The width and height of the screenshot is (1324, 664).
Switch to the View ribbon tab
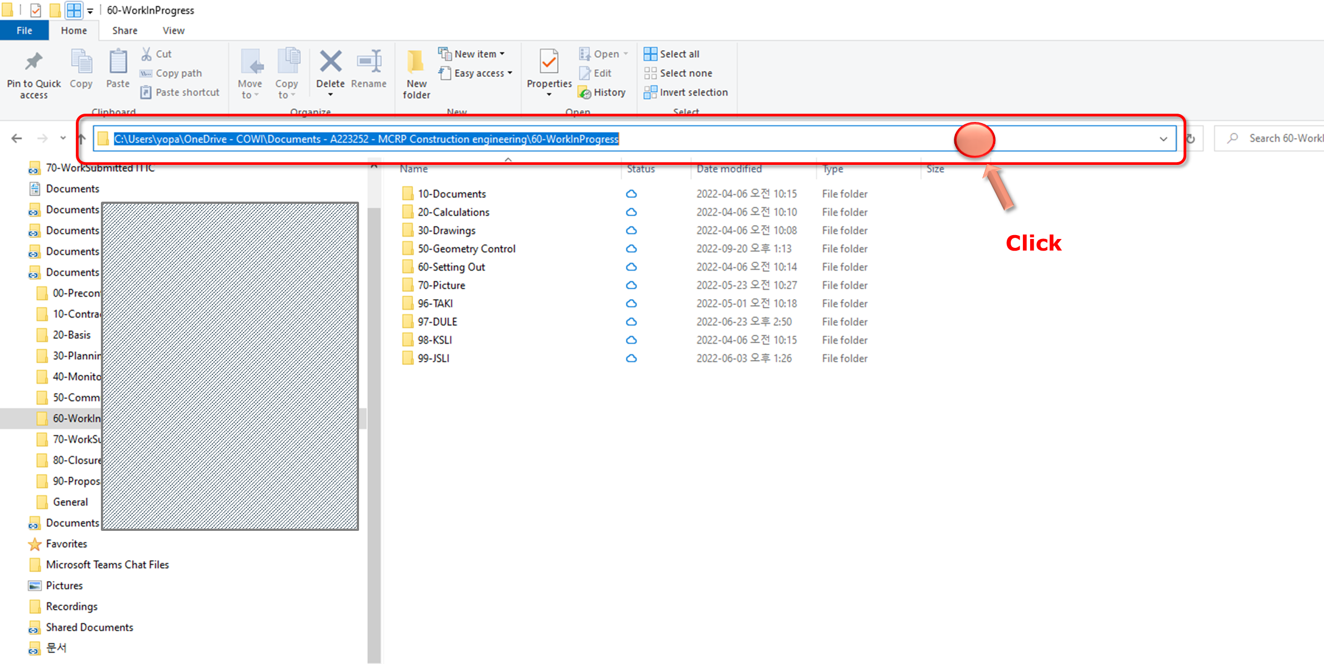point(173,31)
